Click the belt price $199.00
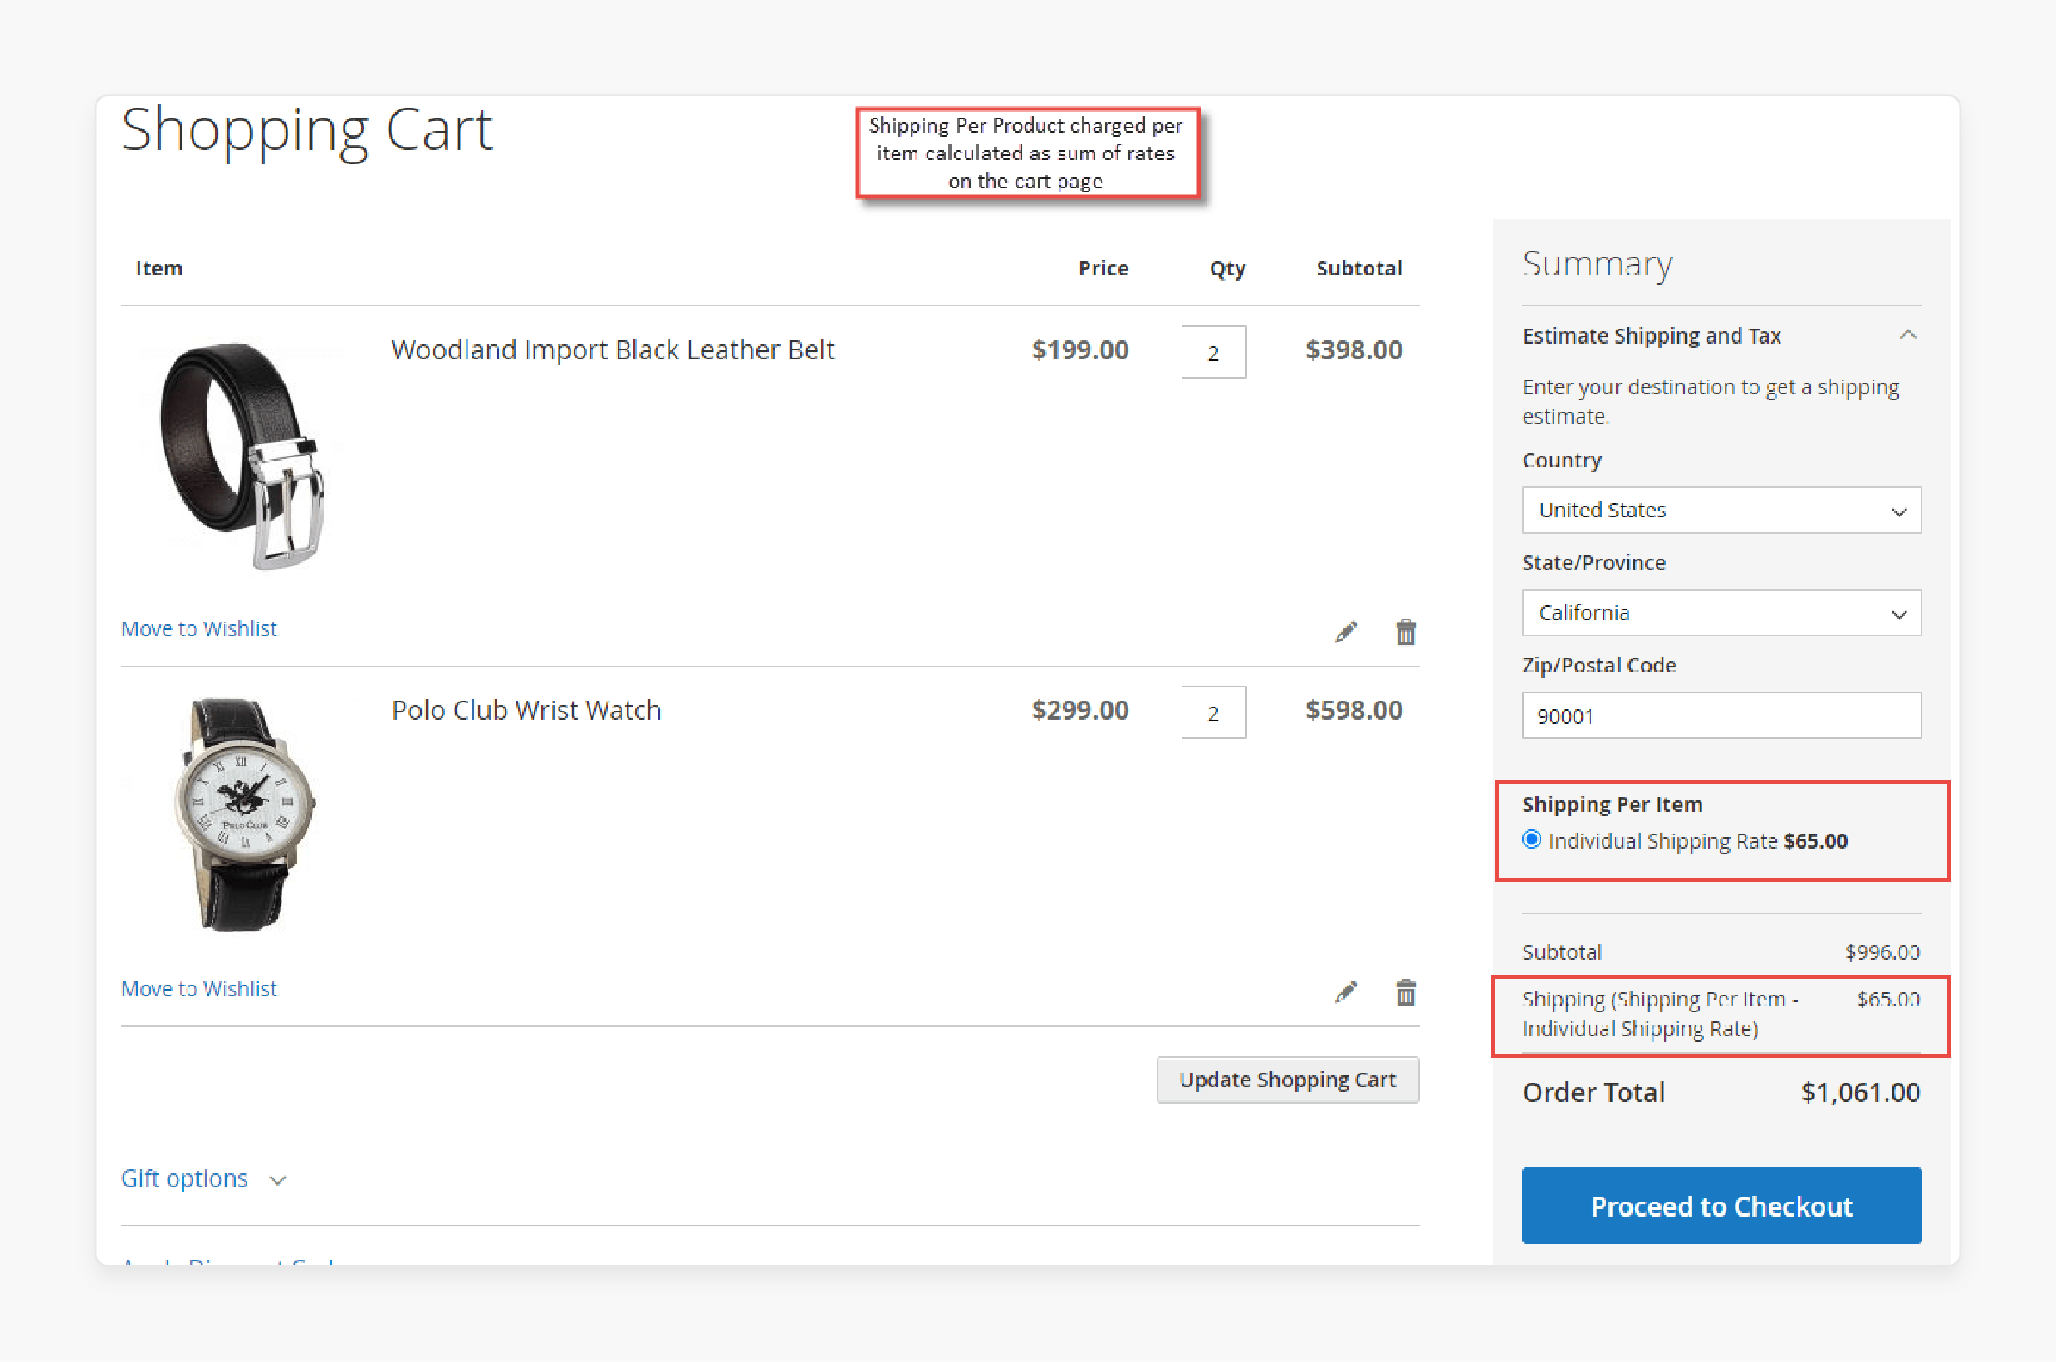The image size is (2056, 1362). 1080,350
